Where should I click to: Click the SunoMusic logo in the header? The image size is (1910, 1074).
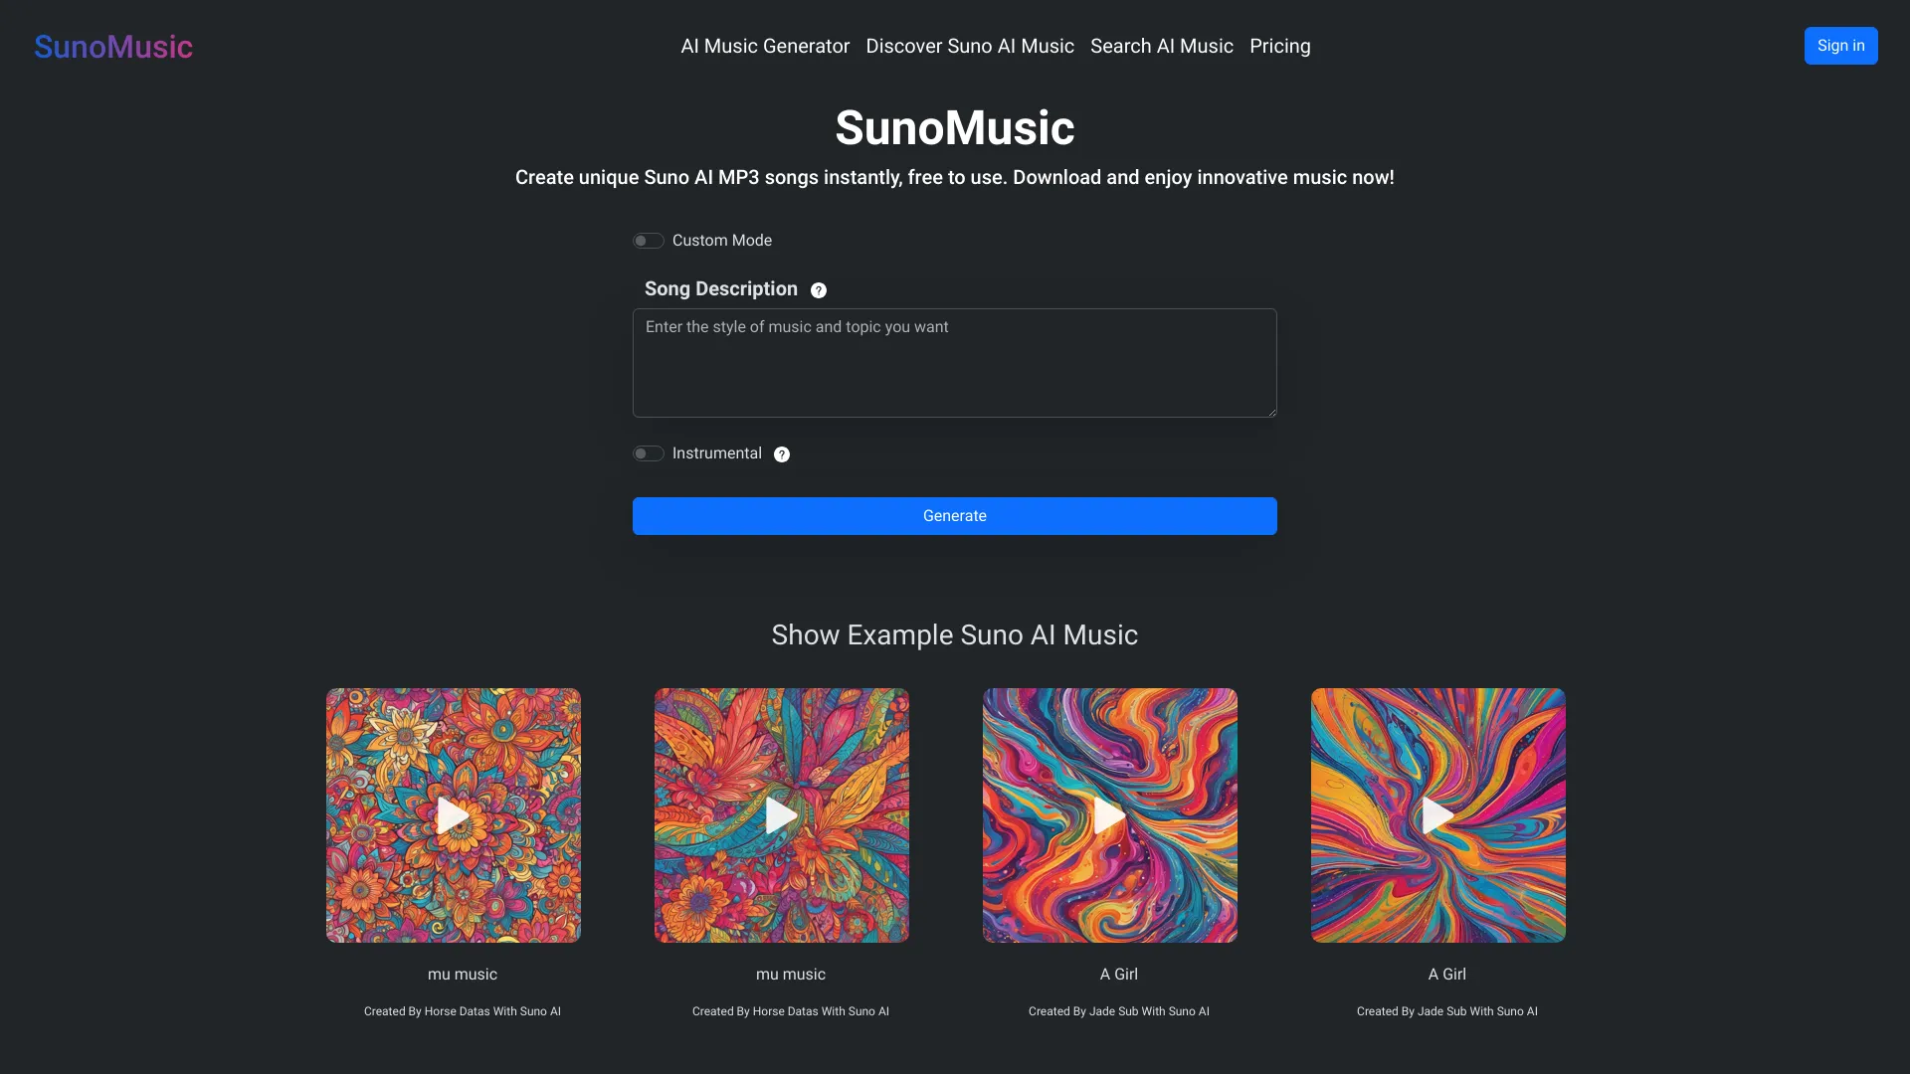click(112, 45)
